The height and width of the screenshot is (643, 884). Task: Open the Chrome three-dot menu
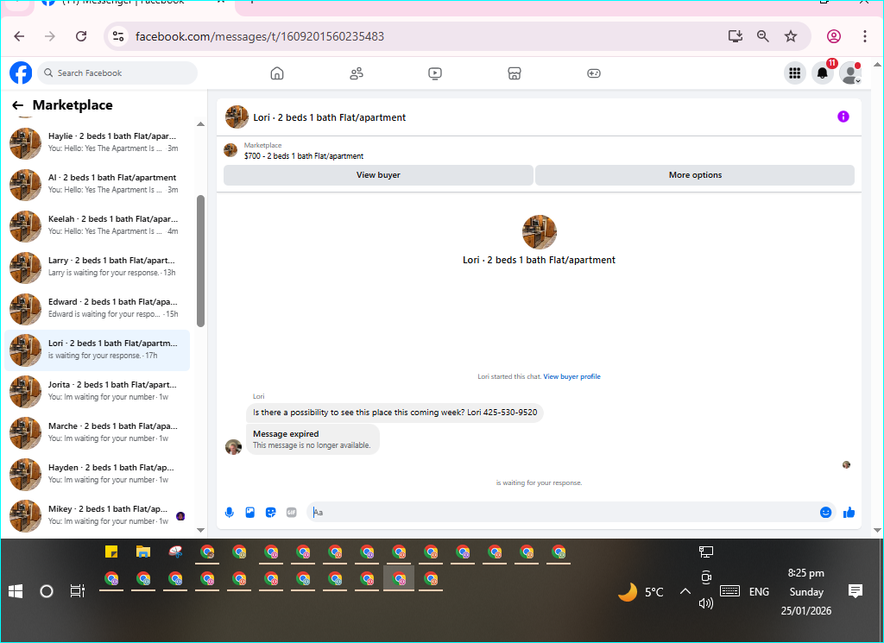click(865, 36)
